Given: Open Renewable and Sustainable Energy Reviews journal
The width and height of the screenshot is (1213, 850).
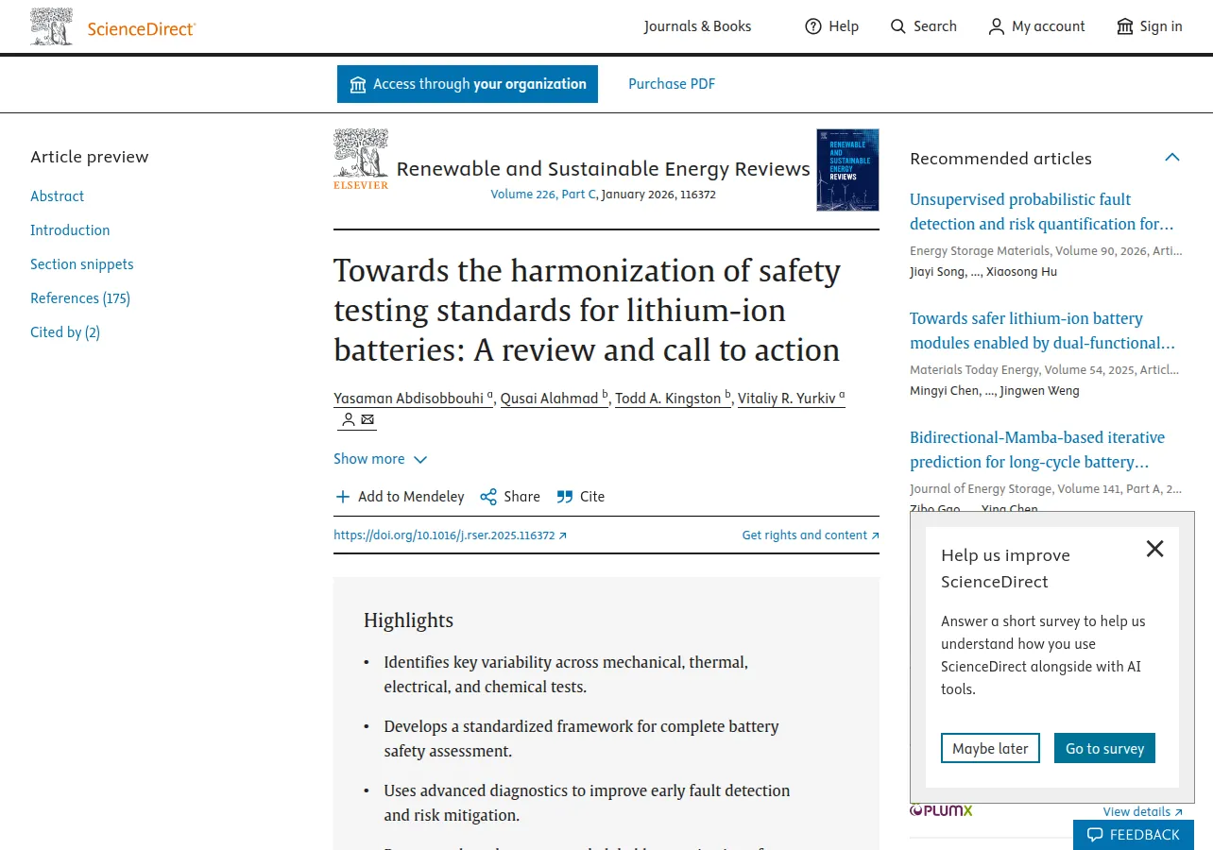Looking at the screenshot, I should [x=604, y=169].
